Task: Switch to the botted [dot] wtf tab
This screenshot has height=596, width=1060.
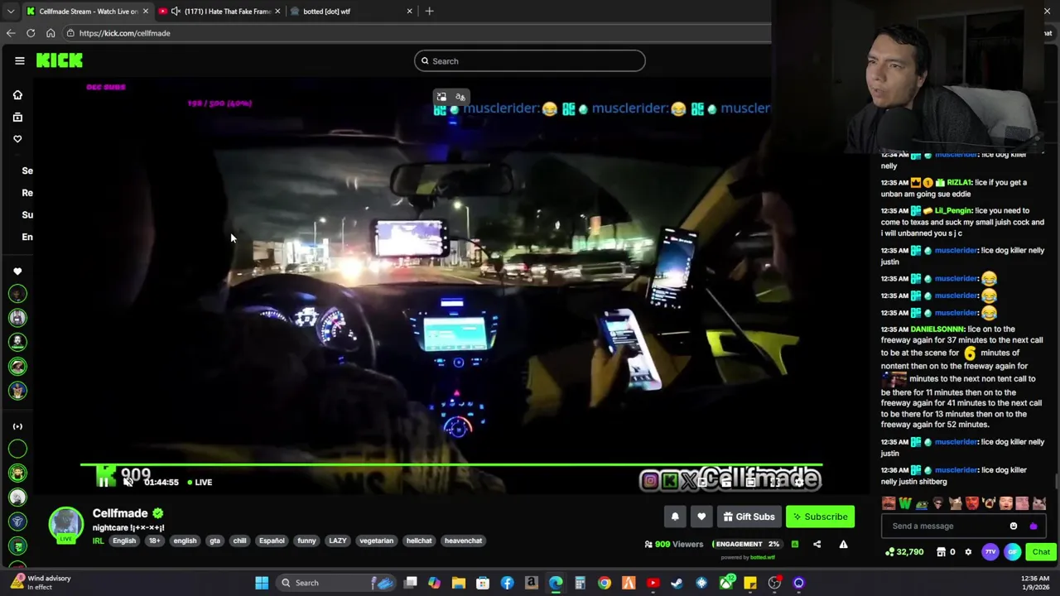Action: pyautogui.click(x=352, y=11)
